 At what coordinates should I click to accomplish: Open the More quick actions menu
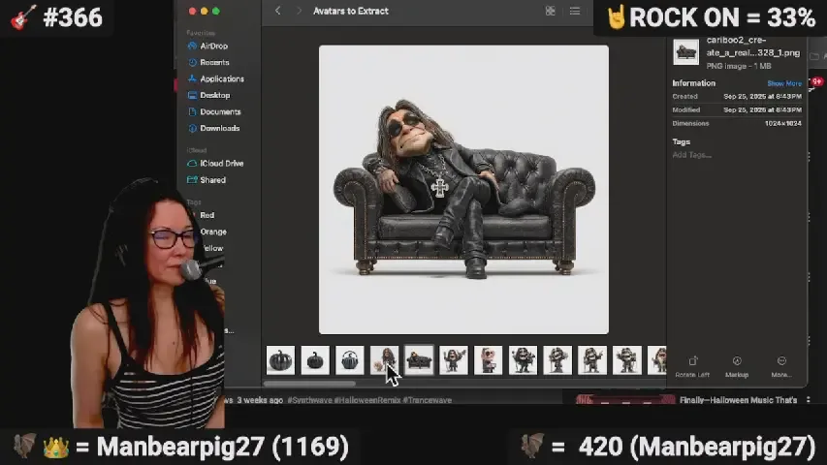tap(781, 365)
